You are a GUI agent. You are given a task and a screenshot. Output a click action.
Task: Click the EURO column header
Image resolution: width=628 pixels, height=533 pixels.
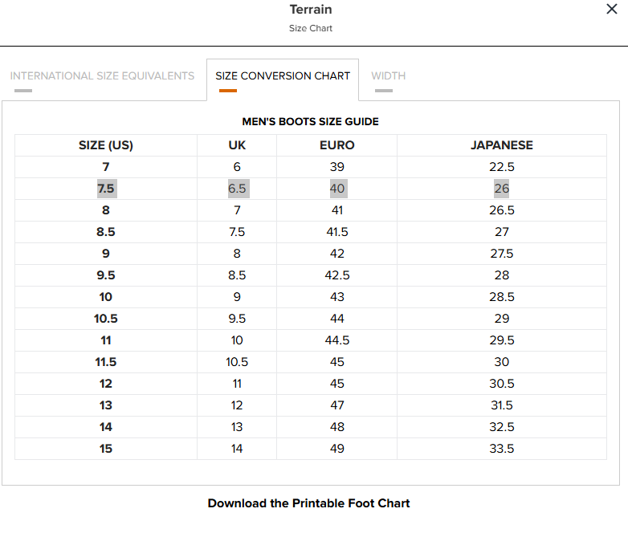(x=337, y=145)
